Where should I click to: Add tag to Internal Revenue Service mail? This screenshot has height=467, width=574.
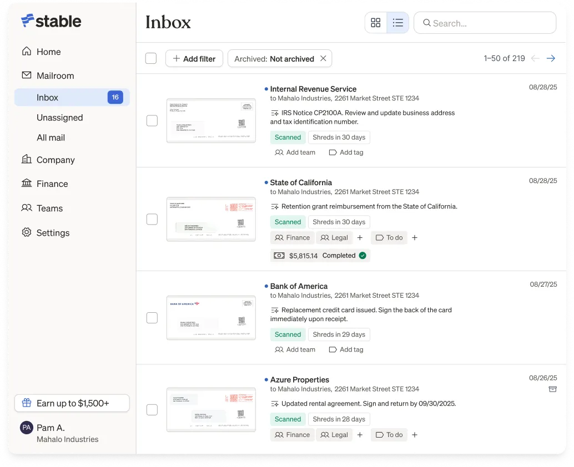click(x=346, y=153)
